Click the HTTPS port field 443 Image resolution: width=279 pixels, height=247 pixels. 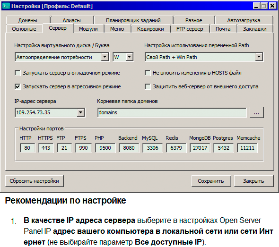[x=46, y=148]
